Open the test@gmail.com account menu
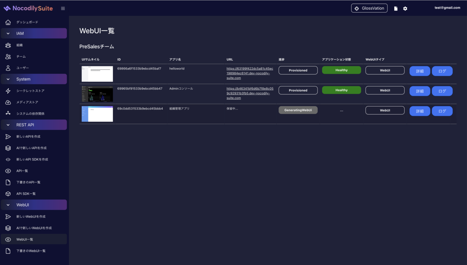467x265 pixels. coord(447,8)
